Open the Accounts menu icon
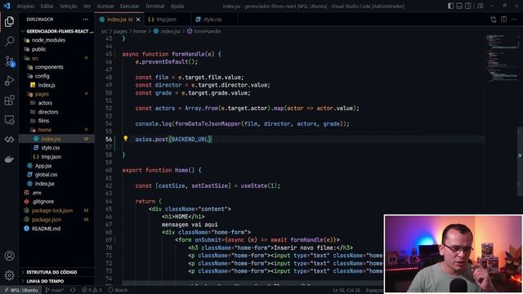Screen dimensions: 523x294 pos(9,256)
